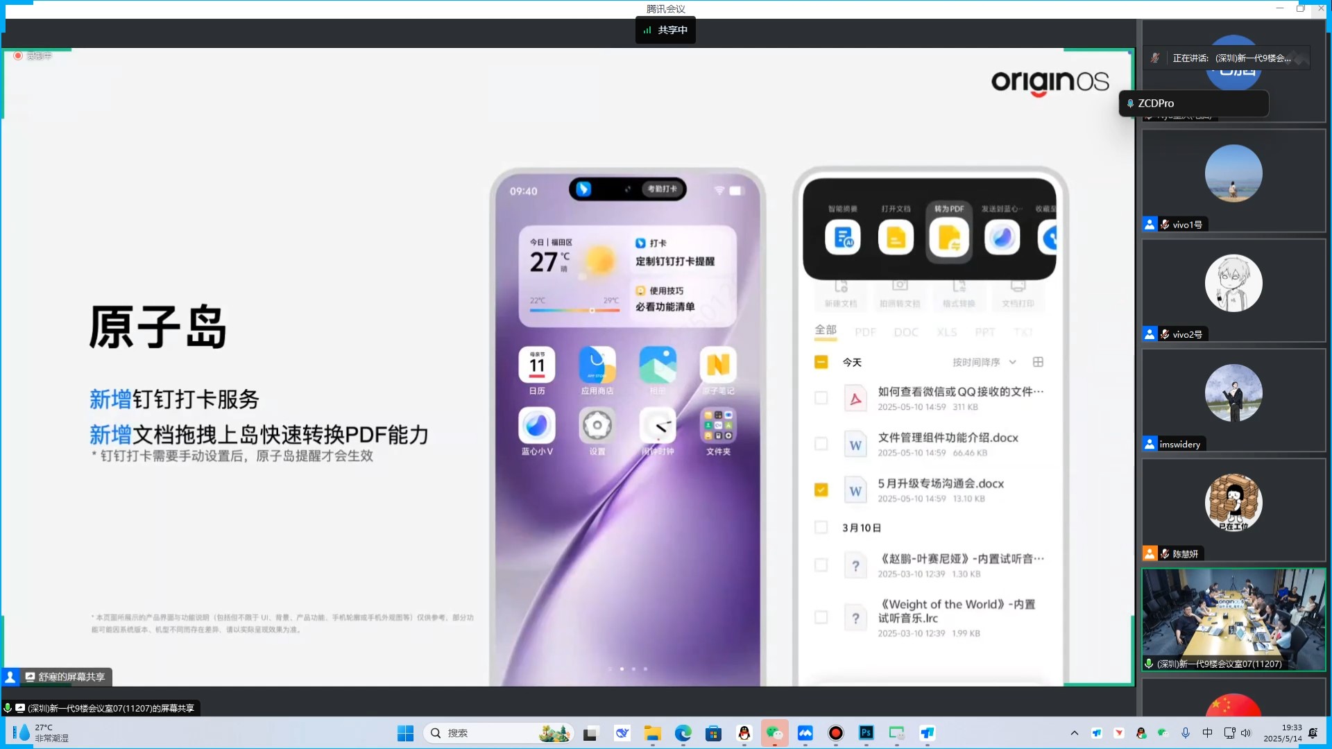The height and width of the screenshot is (749, 1332).
Task: Open File Explorer from the taskbar
Action: pyautogui.click(x=652, y=733)
